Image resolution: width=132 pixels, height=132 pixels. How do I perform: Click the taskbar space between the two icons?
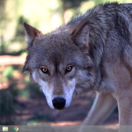[11, 129]
